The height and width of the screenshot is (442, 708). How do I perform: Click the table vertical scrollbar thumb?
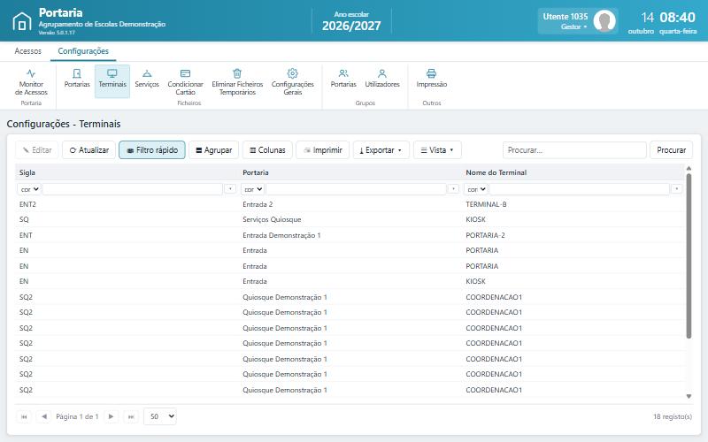689,255
